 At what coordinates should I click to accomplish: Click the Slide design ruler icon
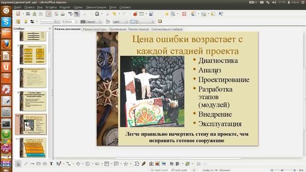213,14
